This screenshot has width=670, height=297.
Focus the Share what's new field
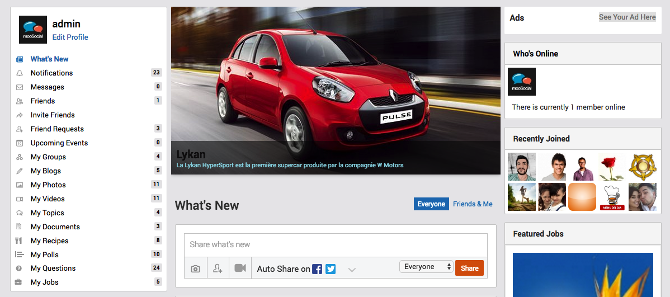click(x=336, y=245)
